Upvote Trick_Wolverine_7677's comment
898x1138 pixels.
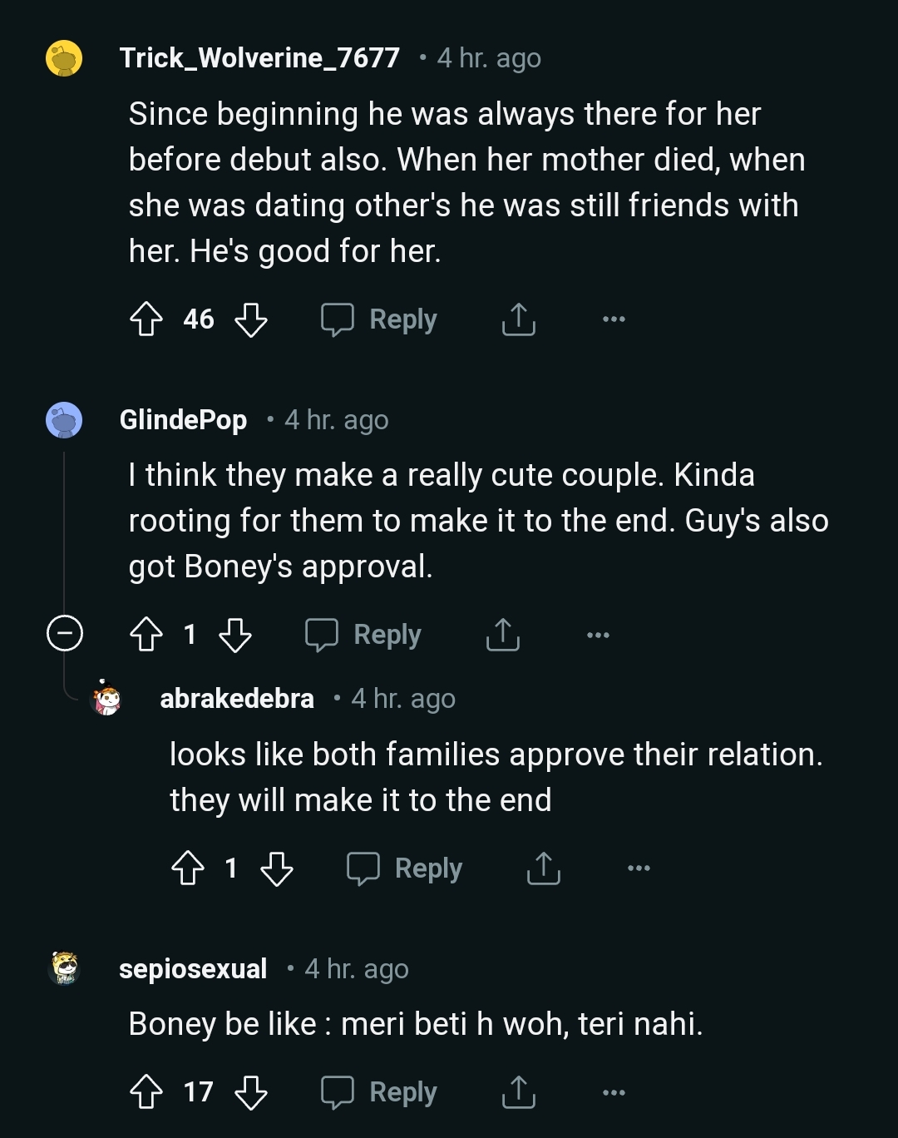click(x=146, y=319)
